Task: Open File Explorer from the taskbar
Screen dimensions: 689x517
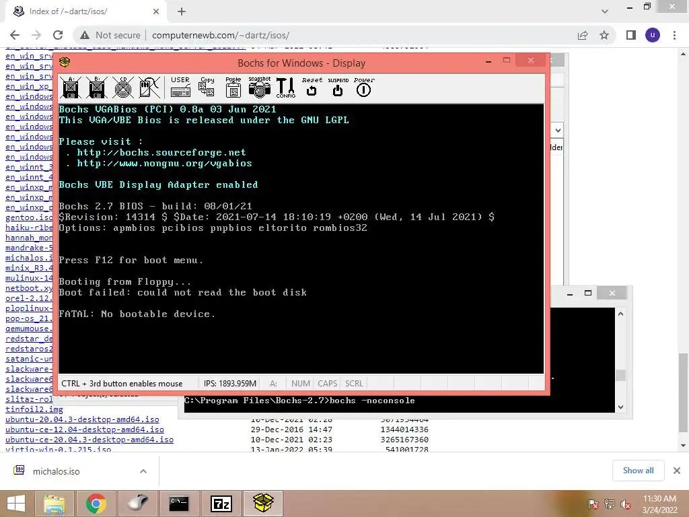Action: point(55,504)
